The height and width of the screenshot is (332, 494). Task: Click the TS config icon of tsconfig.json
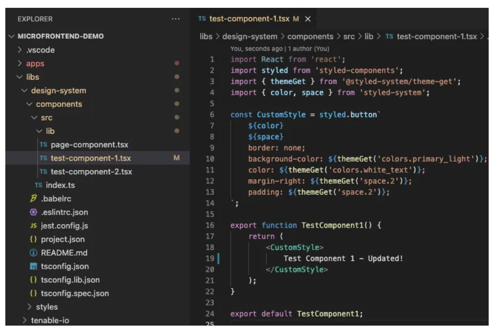click(x=33, y=266)
